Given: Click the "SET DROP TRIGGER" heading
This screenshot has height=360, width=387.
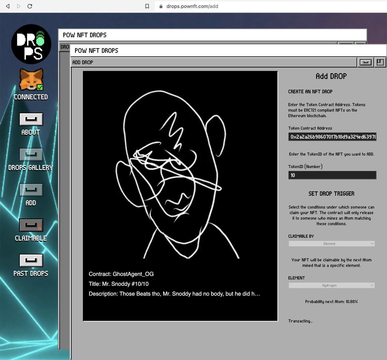Looking at the screenshot, I should (x=332, y=194).
